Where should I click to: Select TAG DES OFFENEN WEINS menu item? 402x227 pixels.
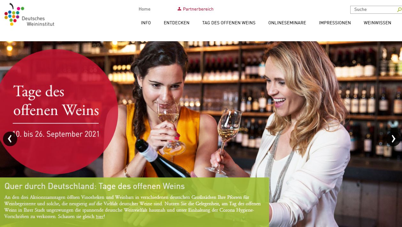[229, 23]
